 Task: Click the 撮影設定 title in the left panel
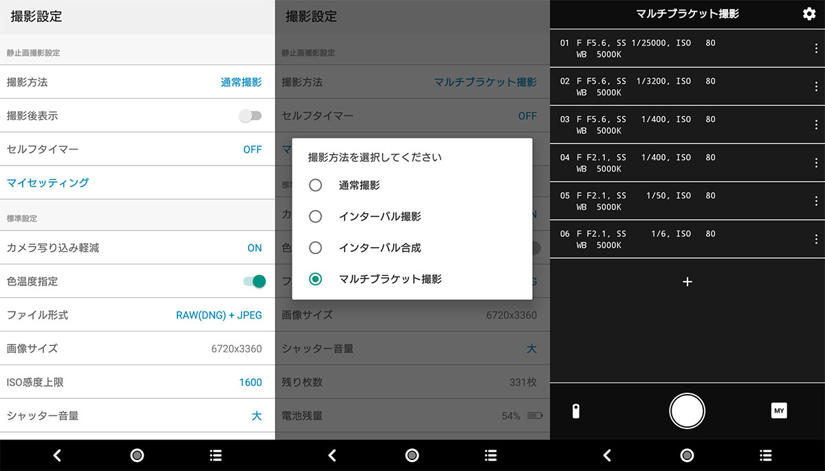pyautogui.click(x=36, y=16)
